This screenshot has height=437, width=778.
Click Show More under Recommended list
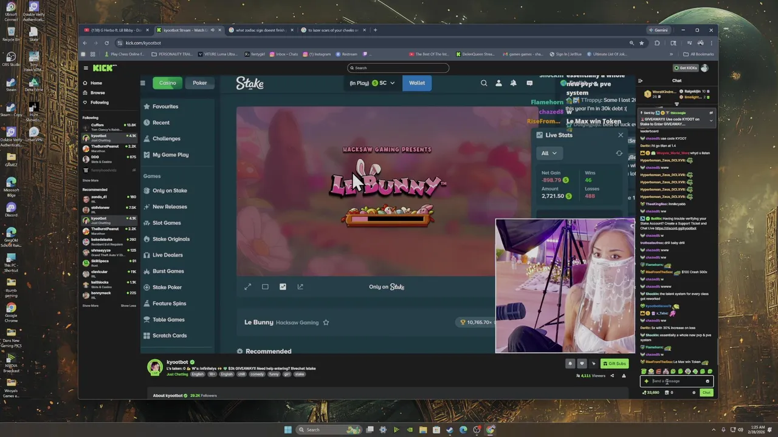pyautogui.click(x=91, y=306)
